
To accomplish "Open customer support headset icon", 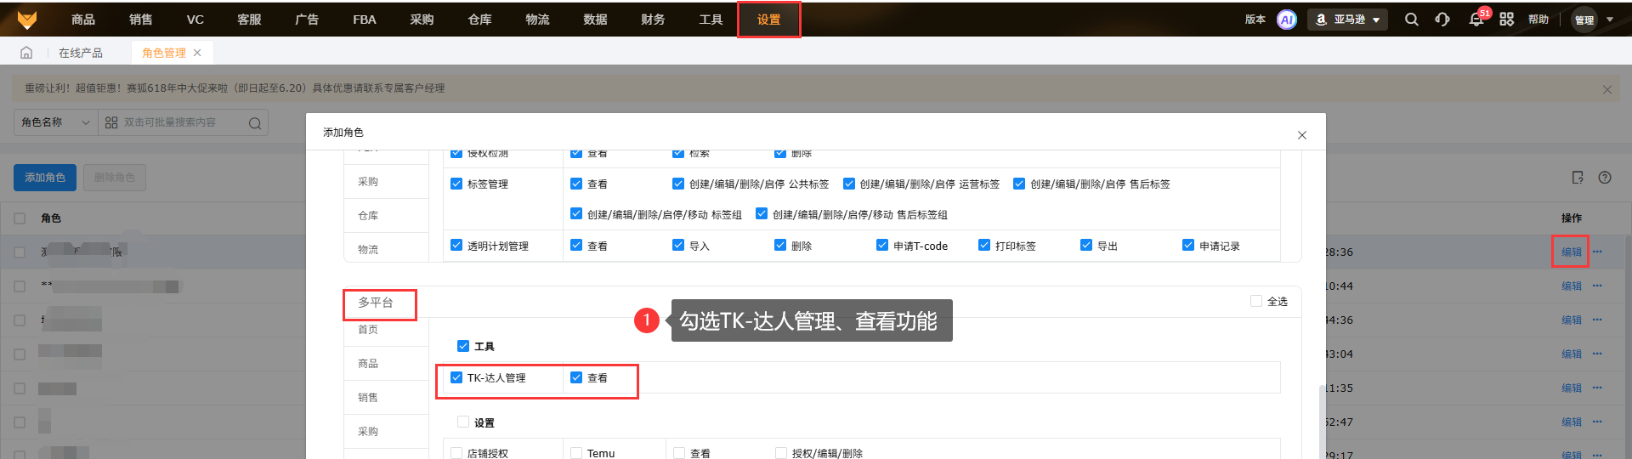I will coord(1442,20).
